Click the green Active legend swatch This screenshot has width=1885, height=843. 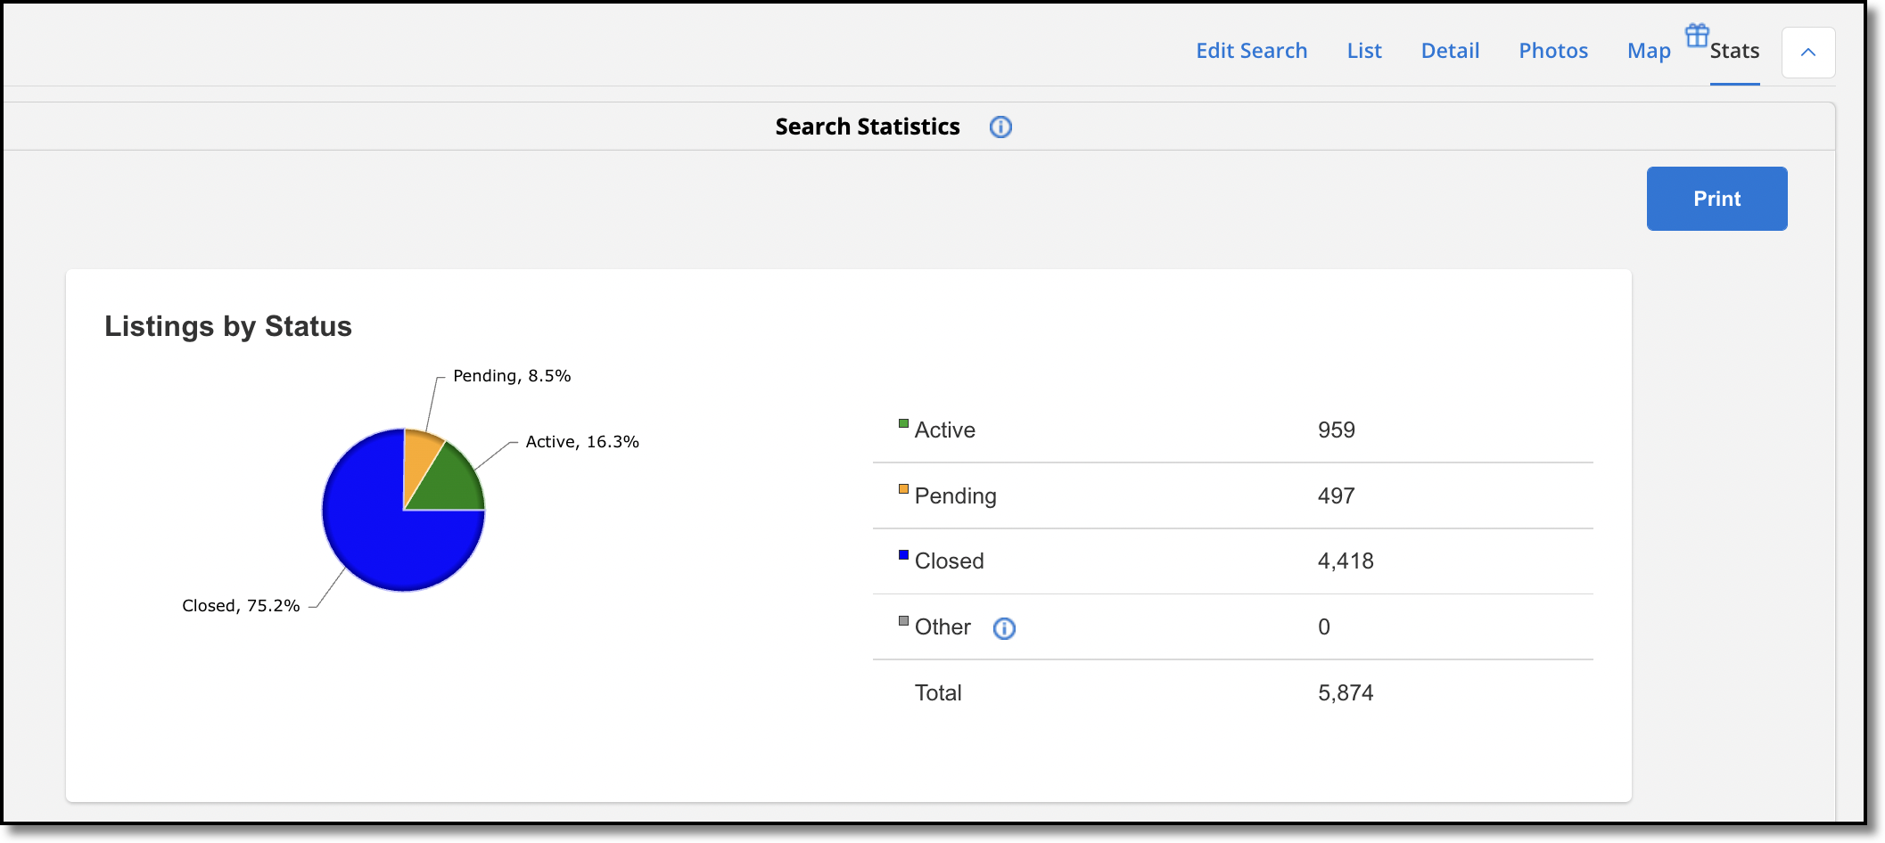click(x=903, y=423)
